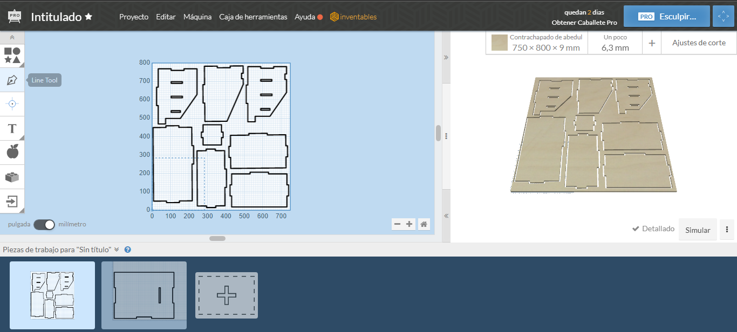The width and height of the screenshot is (737, 332).
Task: Add another bit with plus button
Action: (652, 43)
